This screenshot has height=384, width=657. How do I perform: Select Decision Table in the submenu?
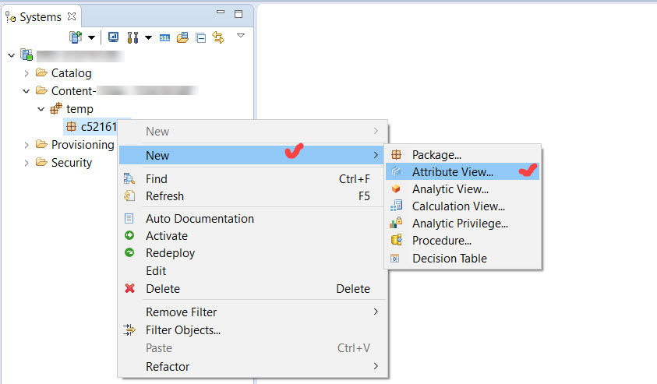449,259
